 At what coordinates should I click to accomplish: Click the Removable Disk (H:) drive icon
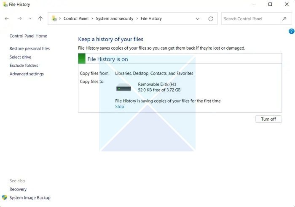point(123,88)
